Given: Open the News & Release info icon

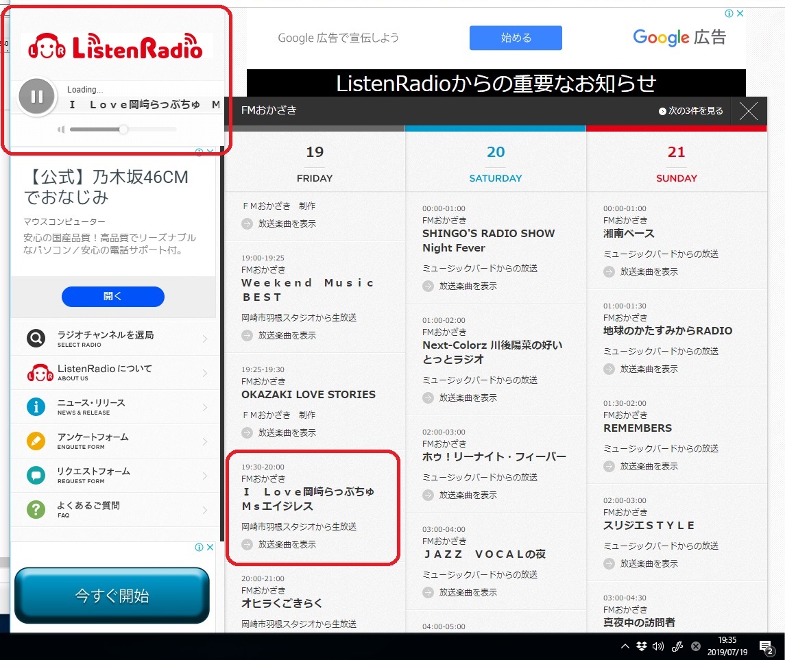Looking at the screenshot, I should click(36, 407).
